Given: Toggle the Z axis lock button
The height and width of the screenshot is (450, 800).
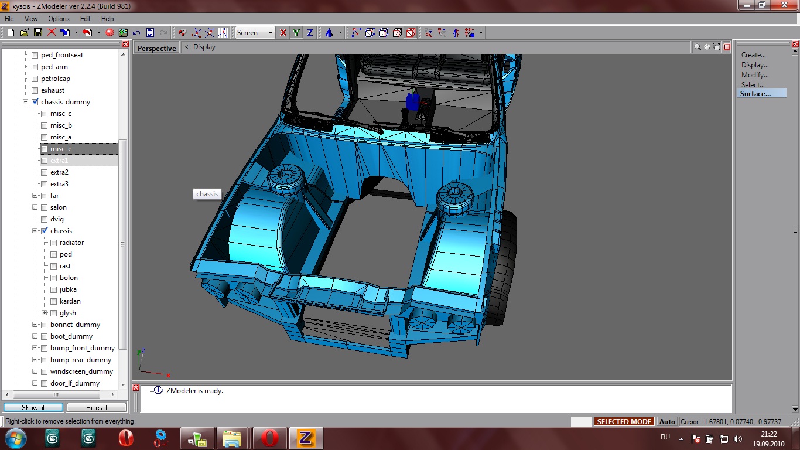Looking at the screenshot, I should [x=310, y=33].
